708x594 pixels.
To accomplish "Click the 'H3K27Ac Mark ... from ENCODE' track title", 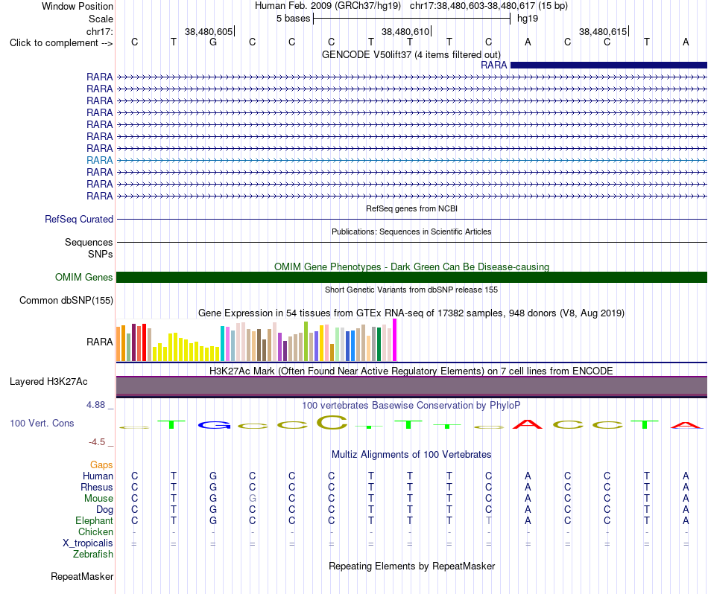I will click(411, 371).
